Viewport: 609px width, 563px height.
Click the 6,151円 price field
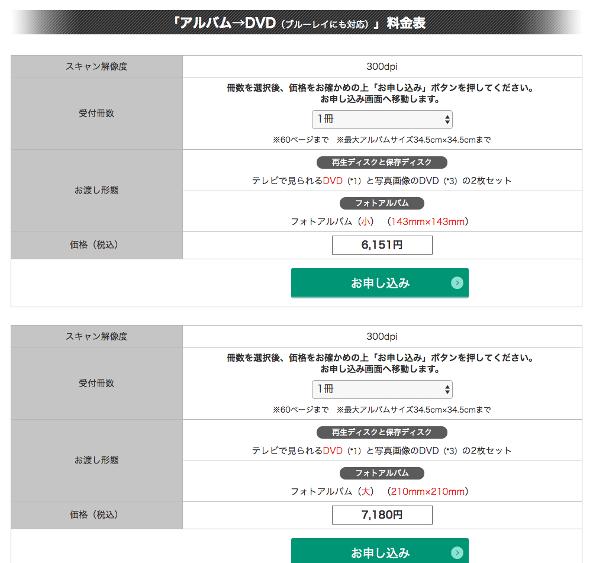tap(382, 245)
